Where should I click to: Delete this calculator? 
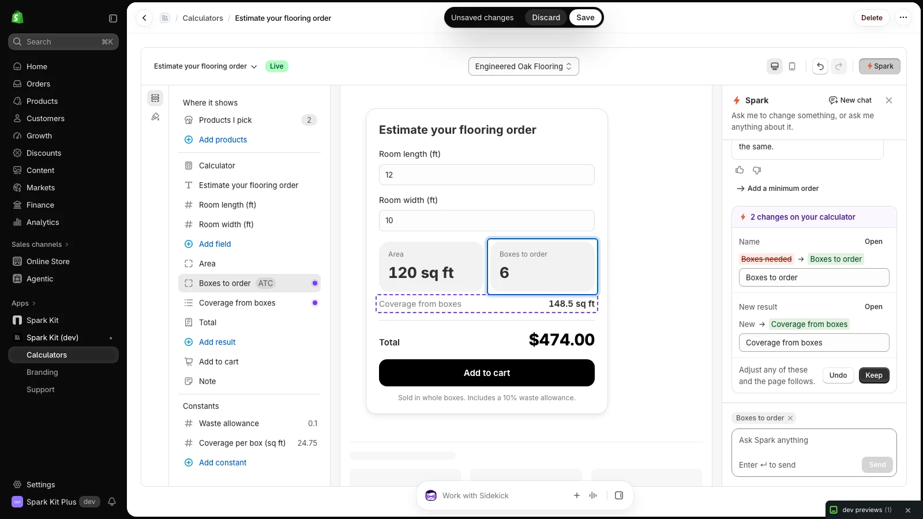coord(872,17)
